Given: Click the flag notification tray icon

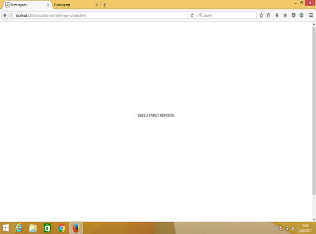Looking at the screenshot, I should click(x=281, y=228).
